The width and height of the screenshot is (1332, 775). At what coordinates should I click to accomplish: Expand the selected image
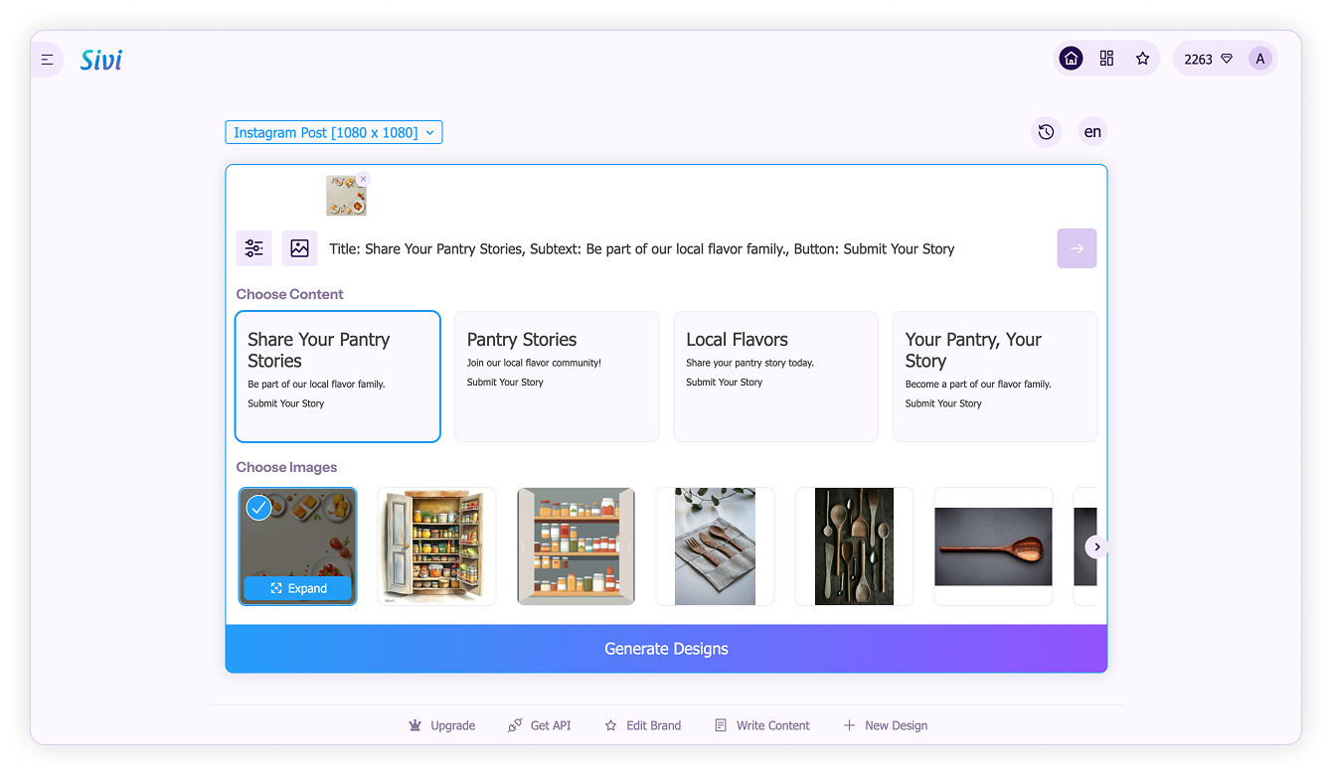tap(298, 588)
